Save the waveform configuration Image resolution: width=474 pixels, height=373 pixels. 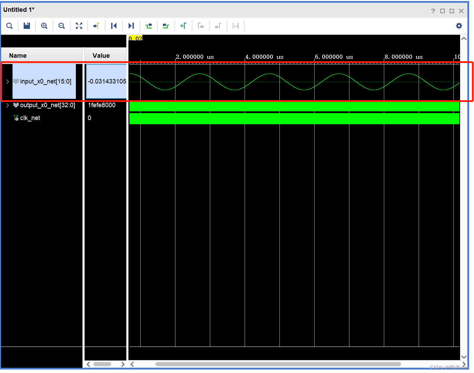click(x=27, y=25)
